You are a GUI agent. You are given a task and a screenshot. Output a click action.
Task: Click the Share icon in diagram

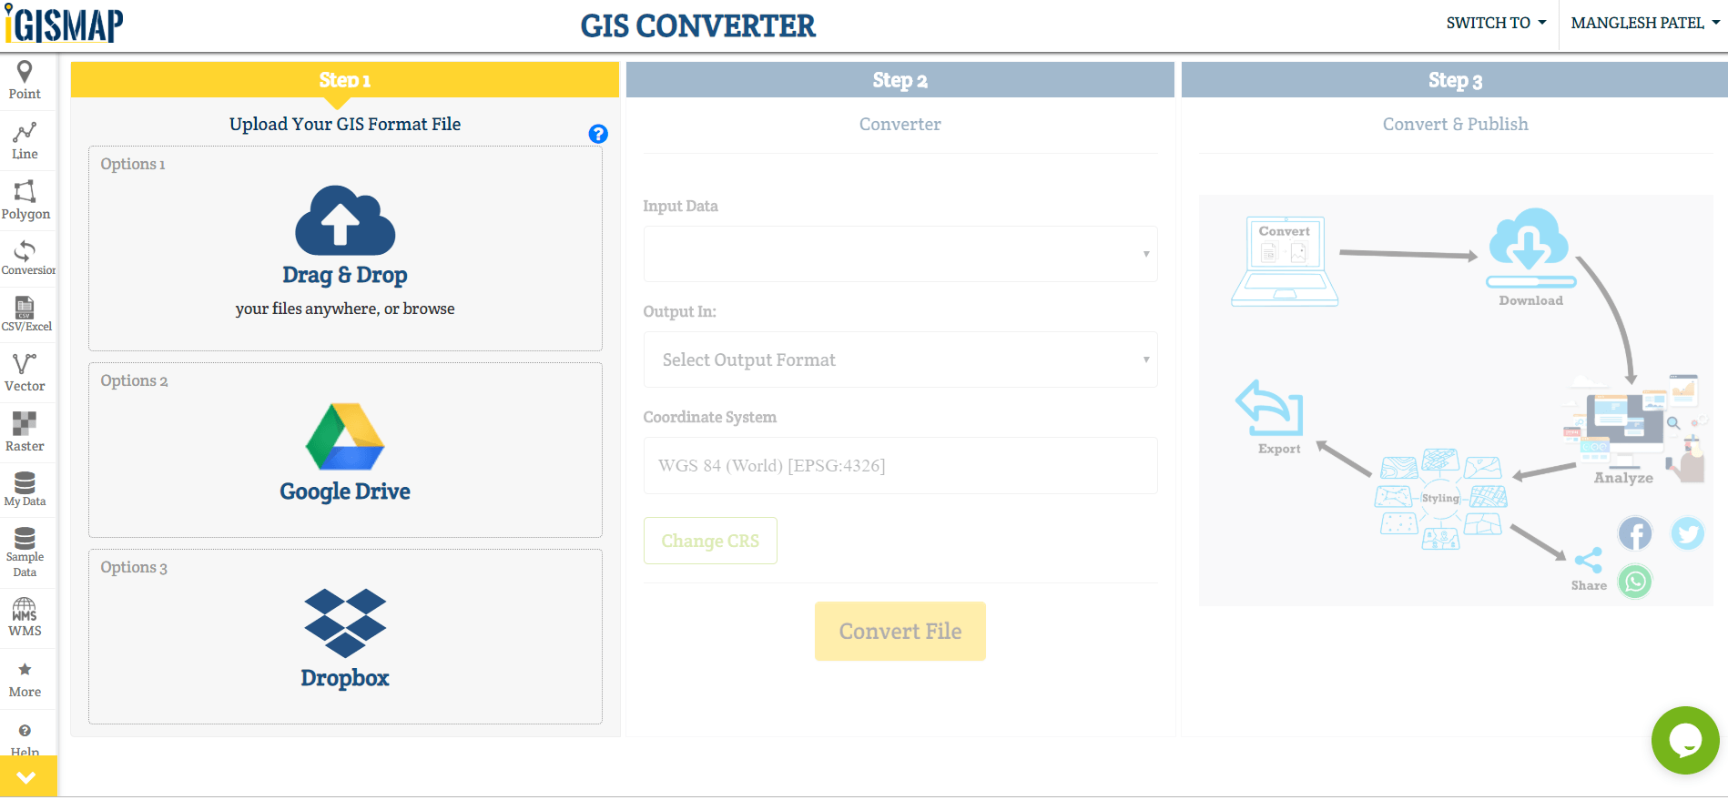point(1588,560)
